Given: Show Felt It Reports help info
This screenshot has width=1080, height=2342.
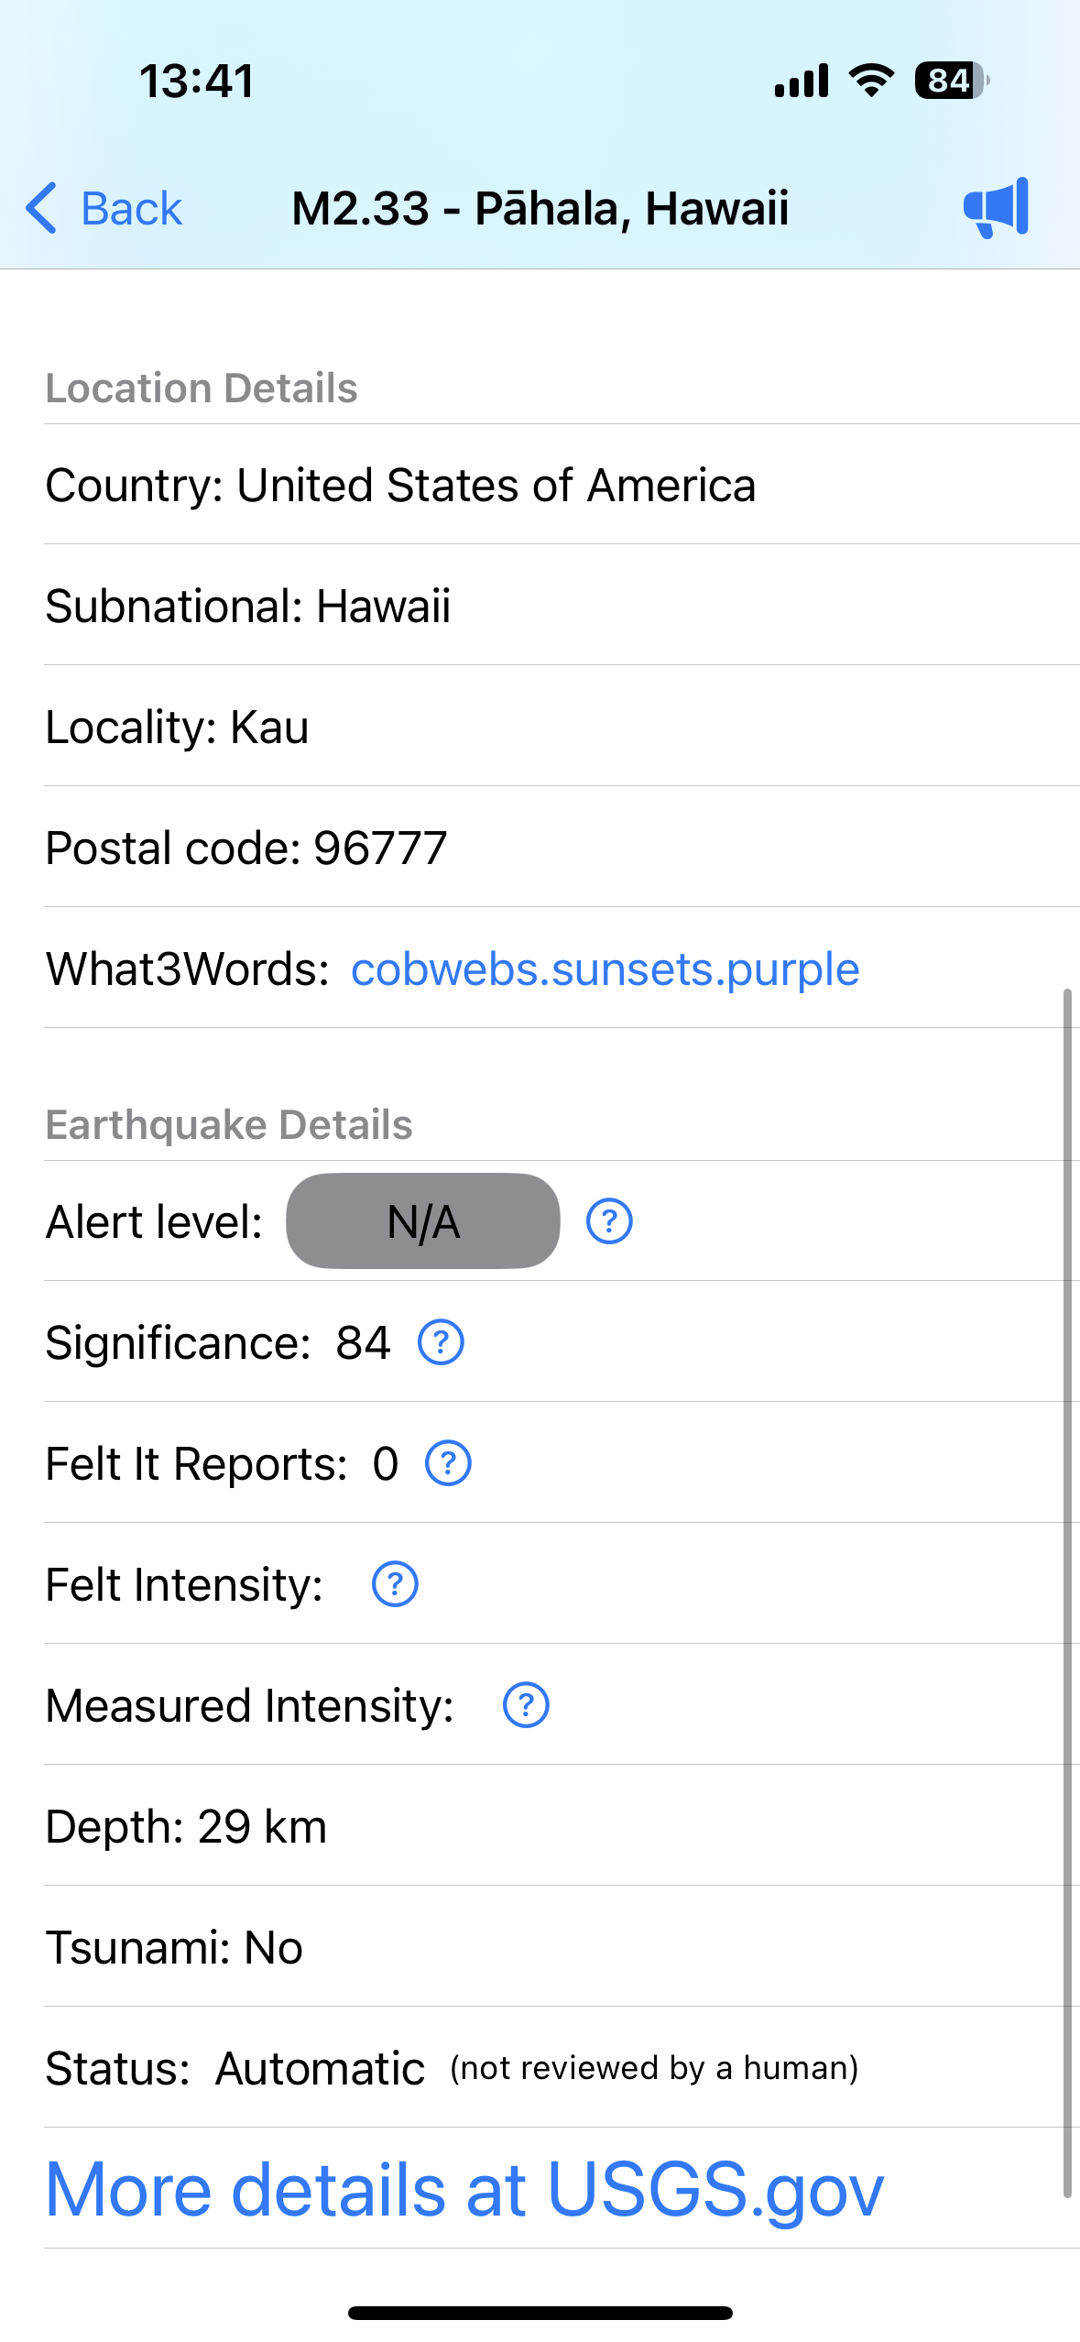Looking at the screenshot, I should pyautogui.click(x=448, y=1463).
